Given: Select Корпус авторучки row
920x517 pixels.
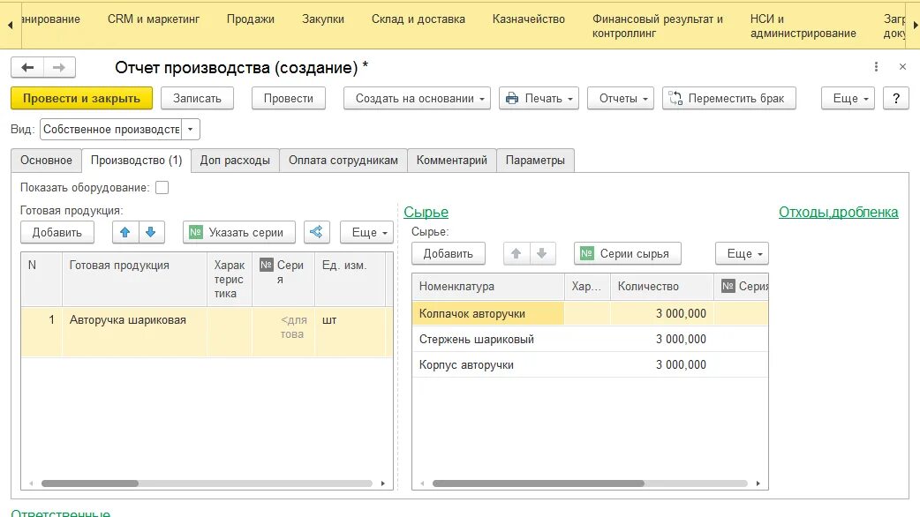Looking at the screenshot, I should coord(590,364).
